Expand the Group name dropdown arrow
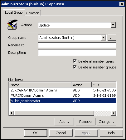 [x=104, y=38]
